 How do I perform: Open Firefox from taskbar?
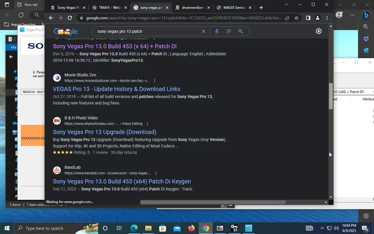click(x=191, y=228)
